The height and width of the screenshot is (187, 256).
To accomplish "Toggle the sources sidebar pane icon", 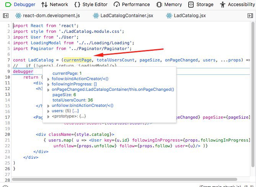I will (6, 16).
